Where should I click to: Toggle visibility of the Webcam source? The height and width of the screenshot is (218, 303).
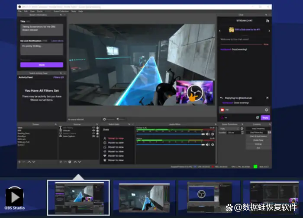pos(93,131)
